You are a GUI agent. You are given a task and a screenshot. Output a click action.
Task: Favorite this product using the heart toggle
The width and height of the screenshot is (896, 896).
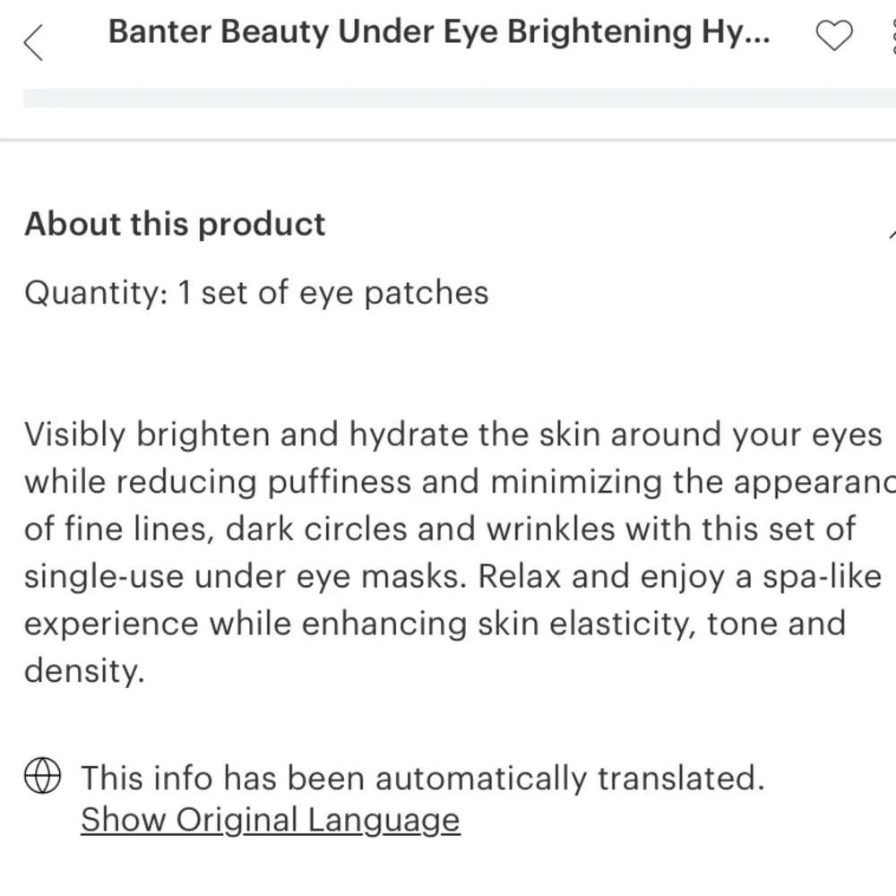point(835,36)
